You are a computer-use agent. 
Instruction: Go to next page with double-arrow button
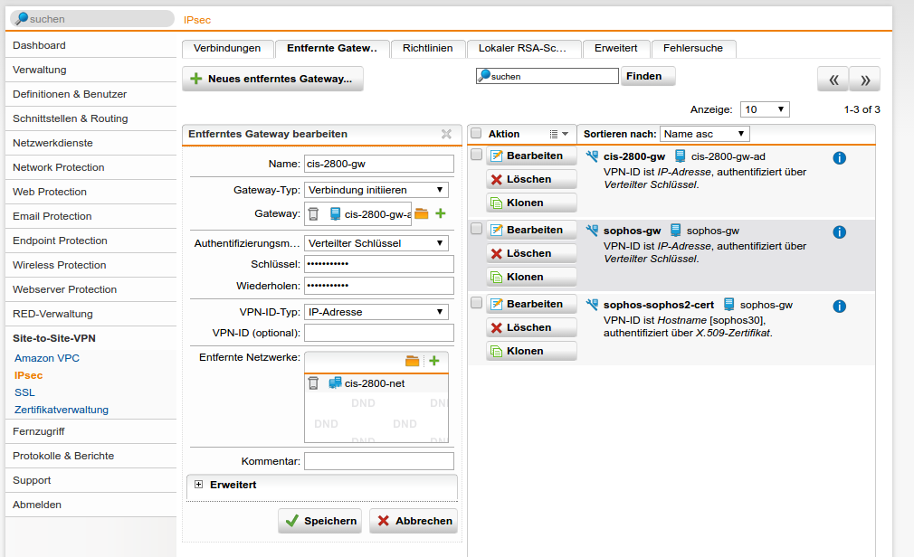[864, 80]
